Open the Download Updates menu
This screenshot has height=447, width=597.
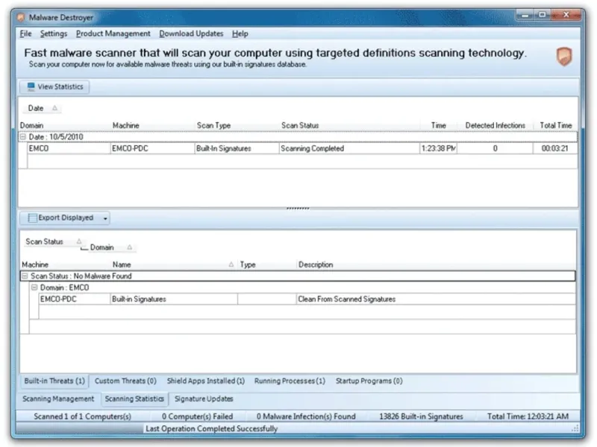(191, 34)
